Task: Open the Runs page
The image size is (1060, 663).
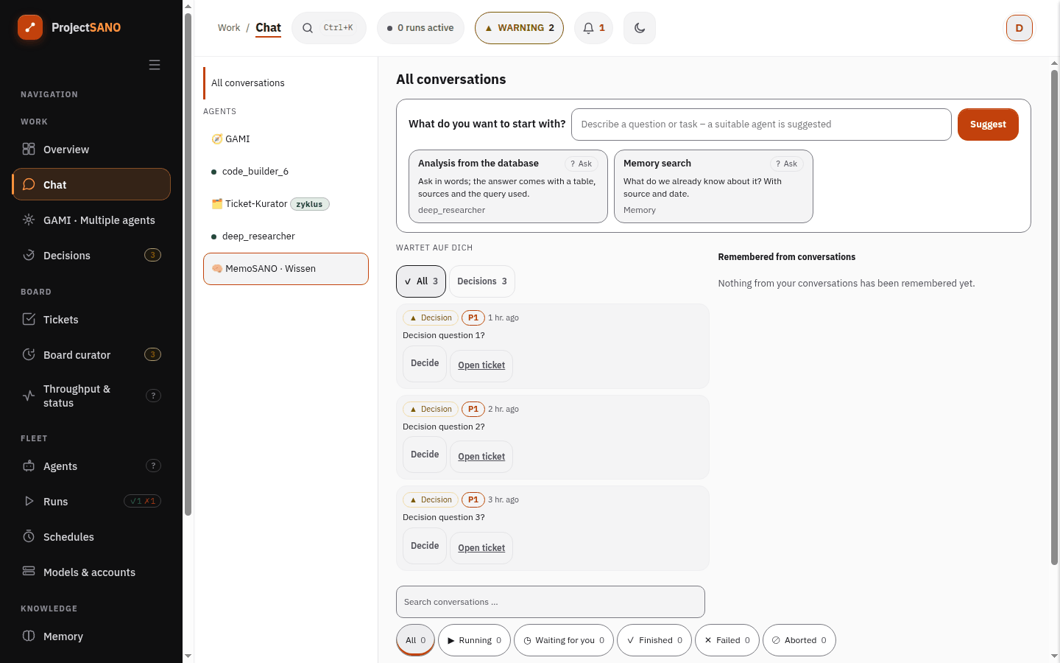Action: 91,501
